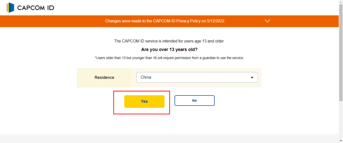Click the scrollbar track below the thumb

point(341,120)
